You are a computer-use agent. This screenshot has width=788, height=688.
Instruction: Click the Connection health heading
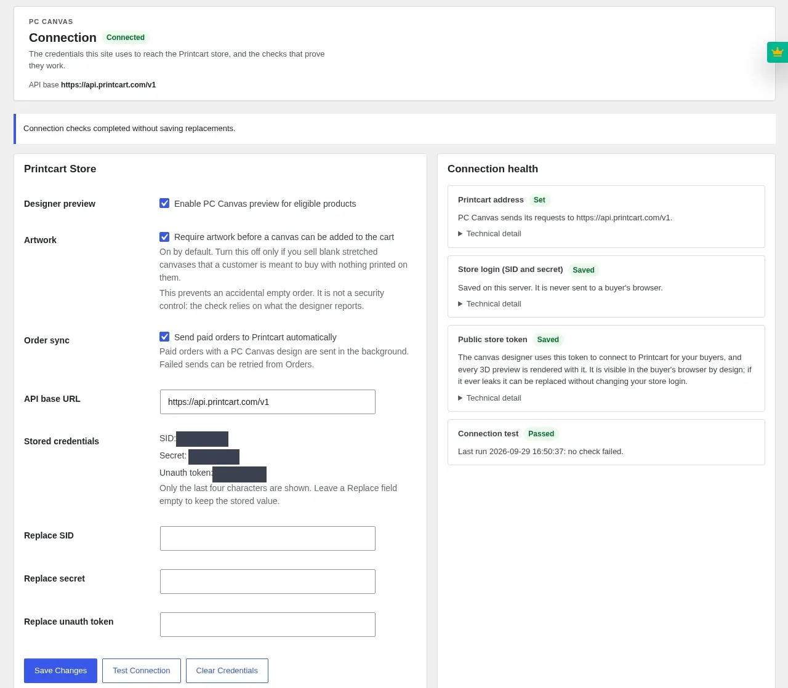(492, 169)
